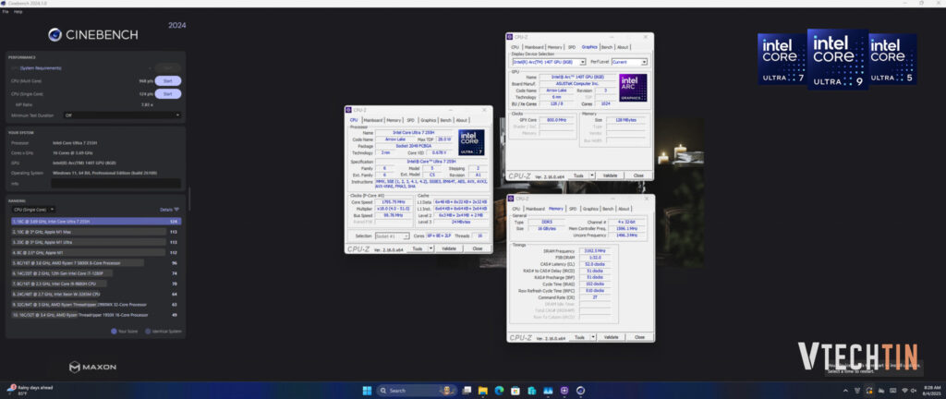The width and height of the screenshot is (946, 399).
Task: Open the Cinebench Help menu
Action: click(18, 11)
